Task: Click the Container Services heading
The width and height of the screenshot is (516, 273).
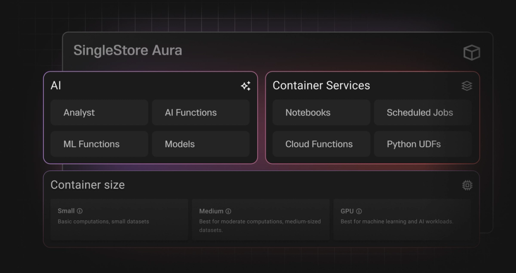Action: [321, 86]
